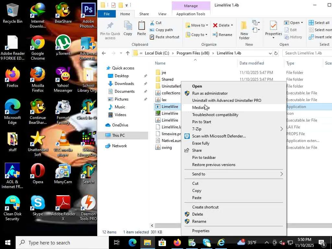This screenshot has height=249, width=332.
Task: Launch Clean Disk Security shortcut
Action: pyautogui.click(x=13, y=208)
